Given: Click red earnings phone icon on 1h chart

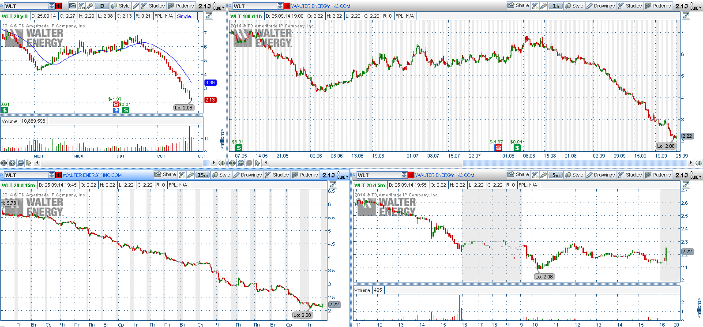Looking at the screenshot, I should click(x=498, y=148).
